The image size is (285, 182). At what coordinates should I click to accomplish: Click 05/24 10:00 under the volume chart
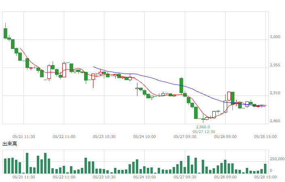point(144,177)
